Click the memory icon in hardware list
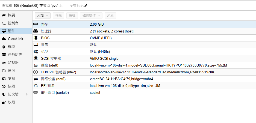The width and height of the screenshot is (256, 123). (36, 25)
